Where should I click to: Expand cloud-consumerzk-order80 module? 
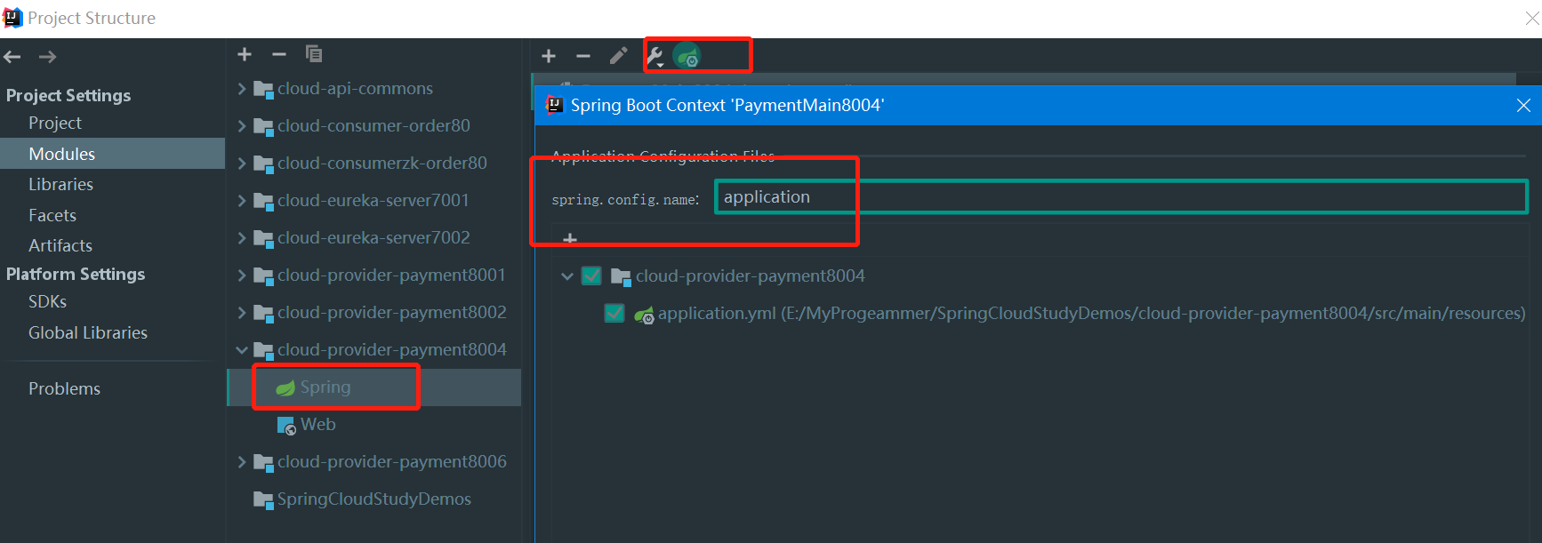242,164
